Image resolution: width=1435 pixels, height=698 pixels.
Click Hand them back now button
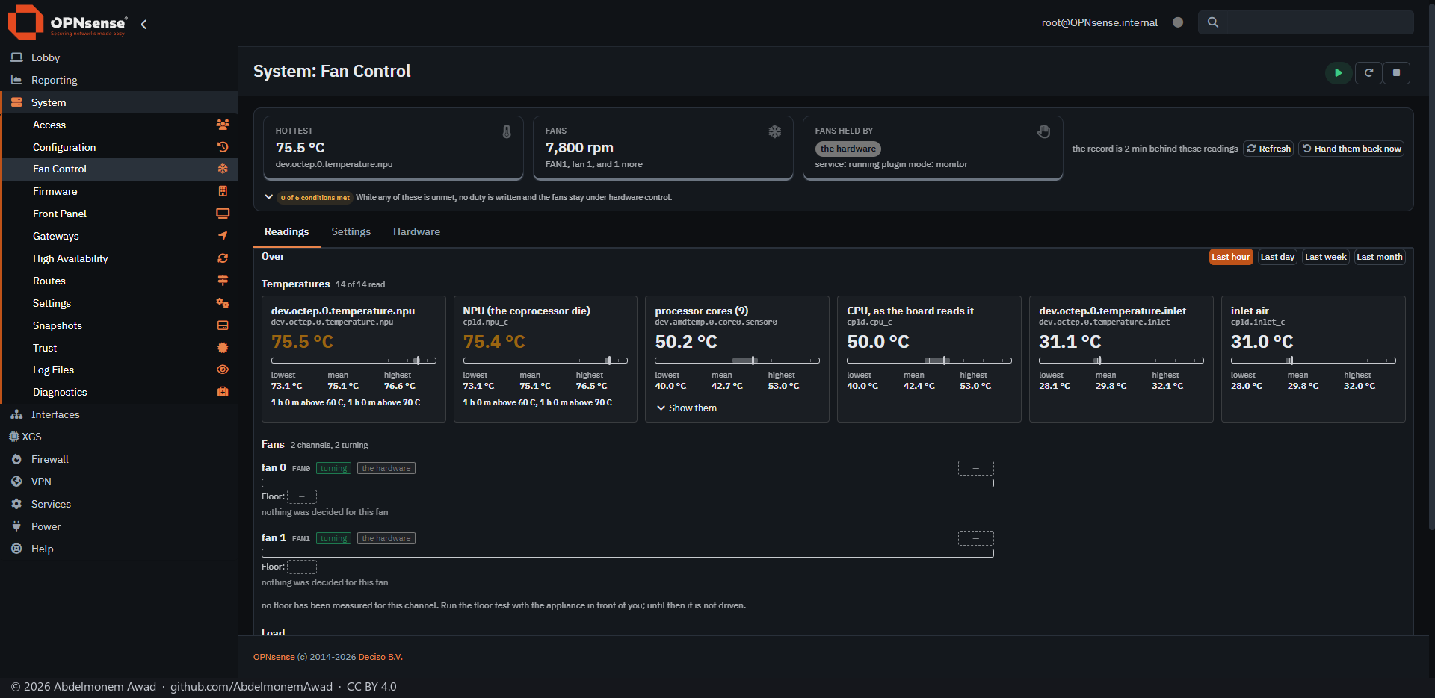(1351, 149)
